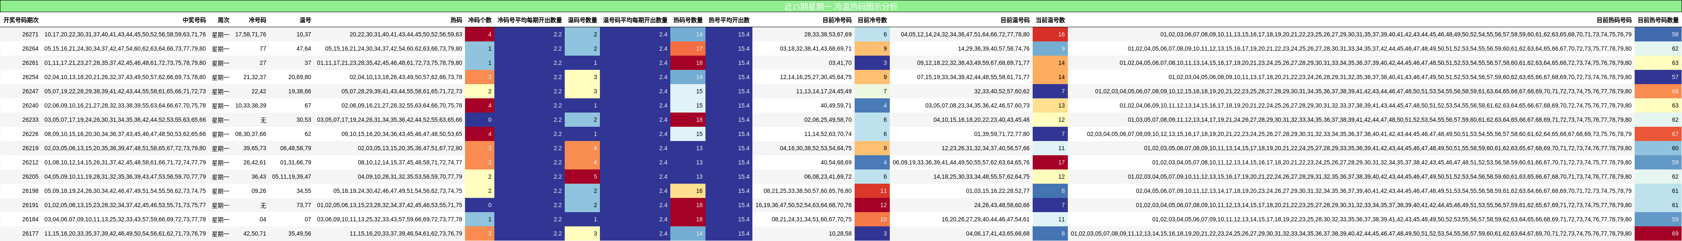1682x241 pixels.
Task: Click period number 26264
Action: [30, 49]
